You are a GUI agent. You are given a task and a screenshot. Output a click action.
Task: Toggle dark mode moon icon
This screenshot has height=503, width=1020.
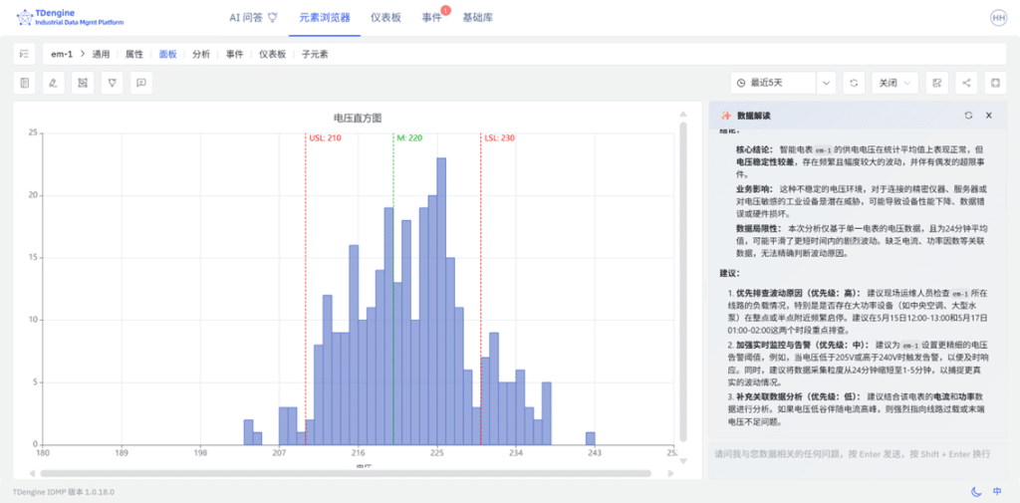point(976,491)
